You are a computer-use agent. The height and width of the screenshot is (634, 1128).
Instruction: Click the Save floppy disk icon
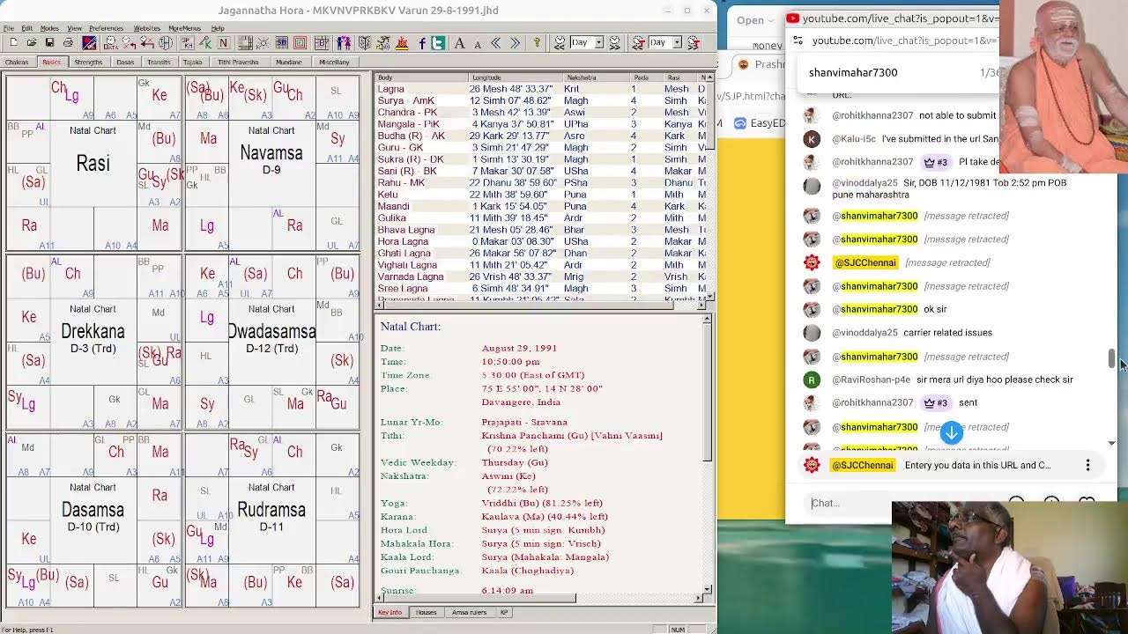[x=49, y=42]
